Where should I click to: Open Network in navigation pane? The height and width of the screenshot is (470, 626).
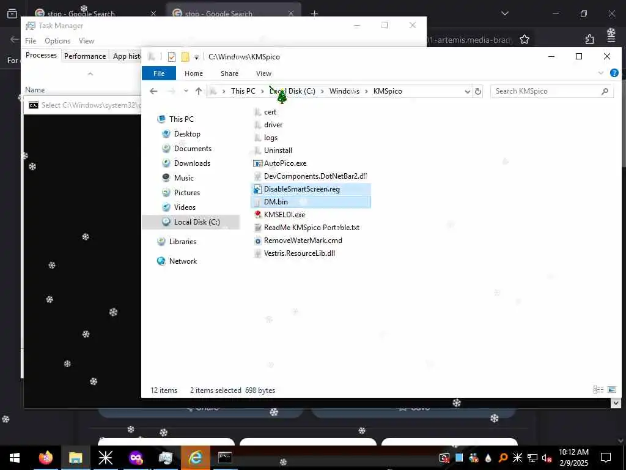pyautogui.click(x=182, y=261)
